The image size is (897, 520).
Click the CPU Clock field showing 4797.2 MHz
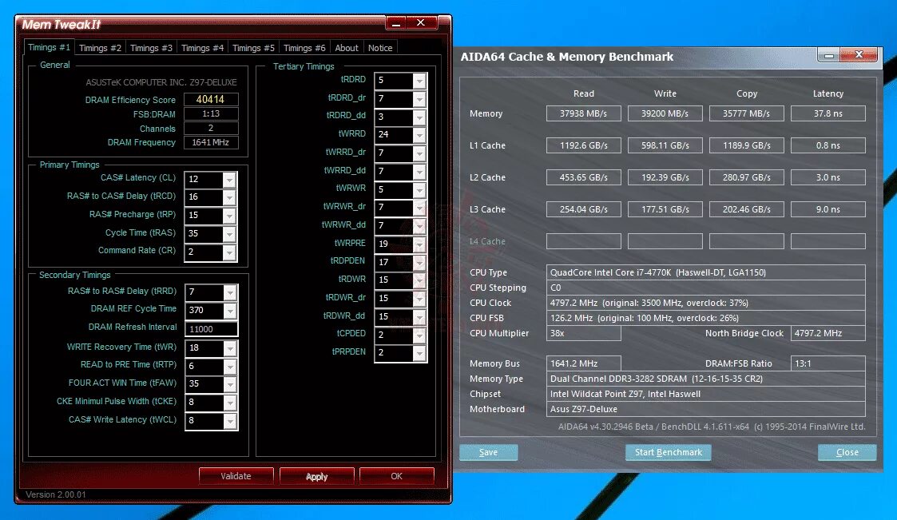click(x=706, y=303)
